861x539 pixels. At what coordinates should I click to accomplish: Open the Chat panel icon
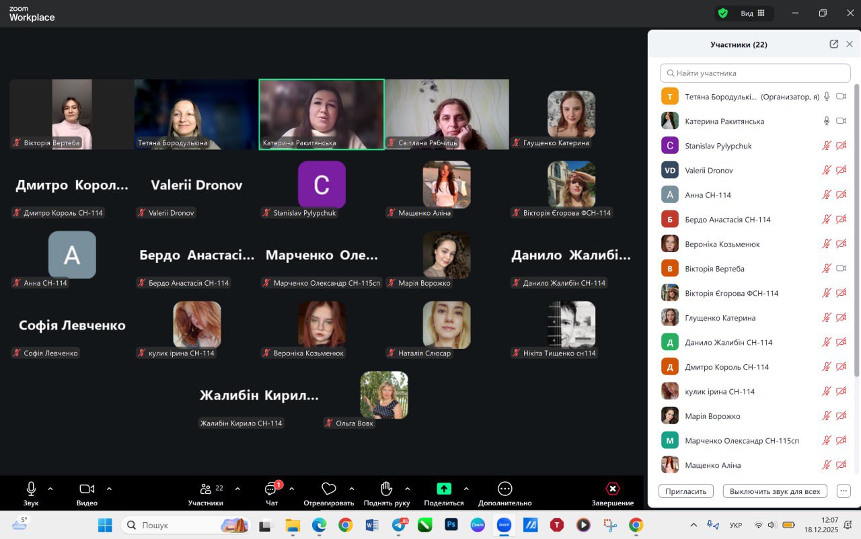[x=271, y=489]
